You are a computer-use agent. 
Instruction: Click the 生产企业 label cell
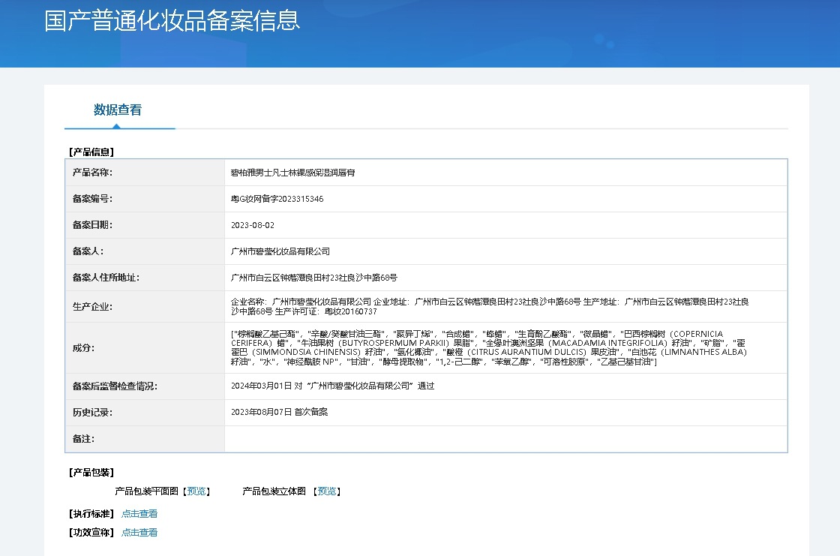coord(145,307)
